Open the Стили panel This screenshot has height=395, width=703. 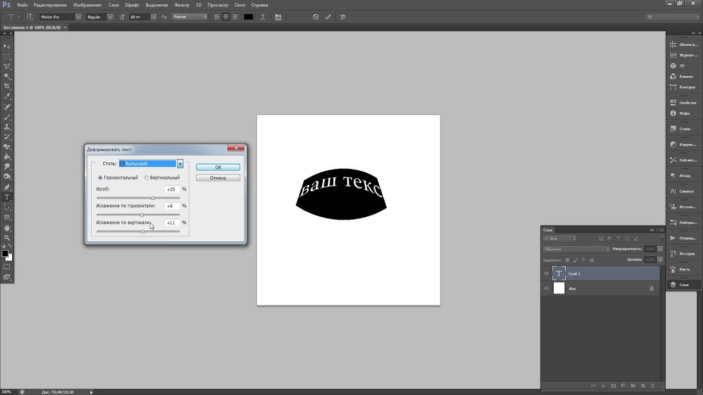pyautogui.click(x=684, y=129)
